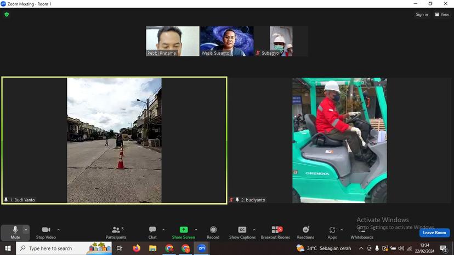Click the Leave Room button

click(x=434, y=233)
